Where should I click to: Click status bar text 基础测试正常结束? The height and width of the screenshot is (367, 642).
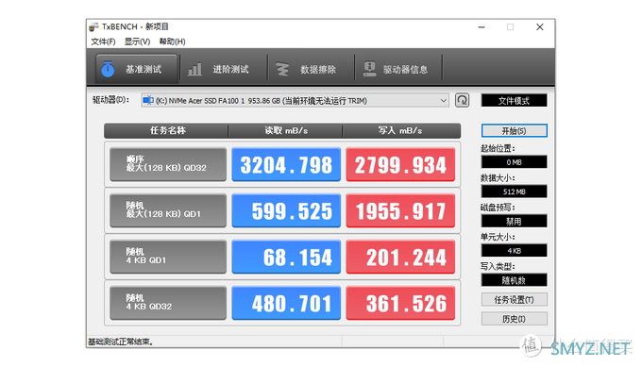pyautogui.click(x=121, y=342)
